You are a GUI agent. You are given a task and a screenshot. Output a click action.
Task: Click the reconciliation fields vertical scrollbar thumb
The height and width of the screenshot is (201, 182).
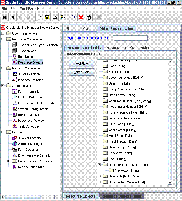click(170, 148)
